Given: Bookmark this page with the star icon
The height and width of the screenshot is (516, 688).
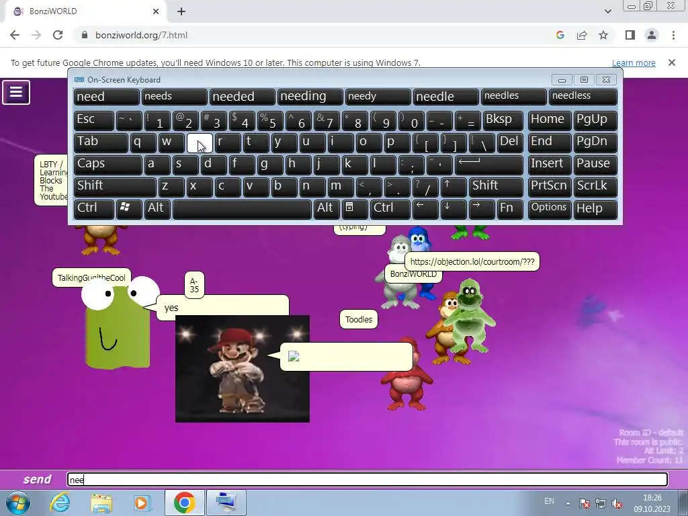Looking at the screenshot, I should click(x=603, y=35).
